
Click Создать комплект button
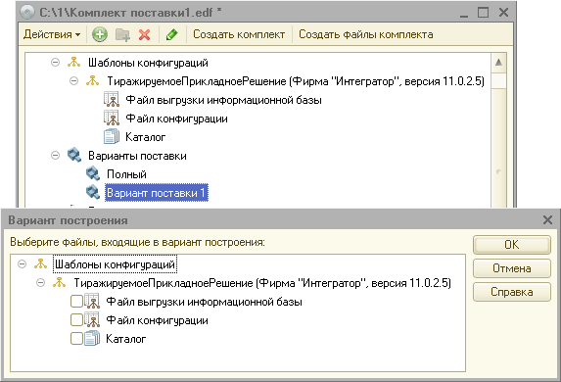tap(239, 34)
